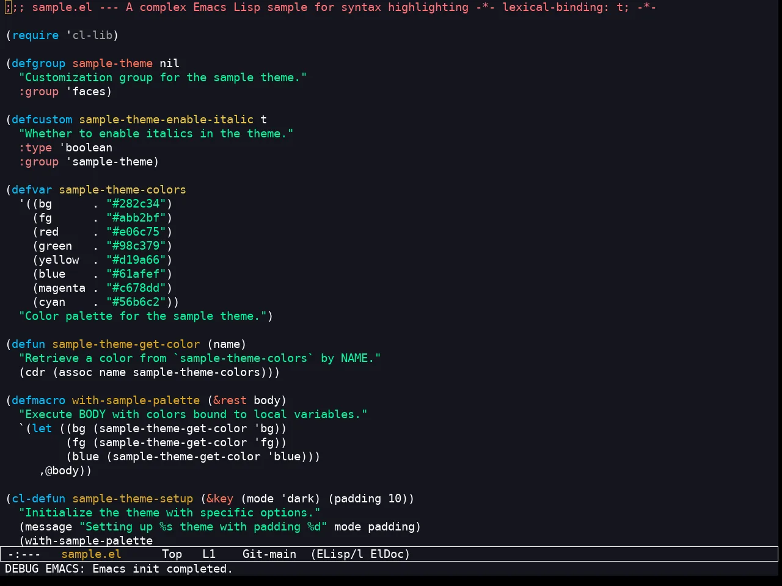Click the sample.el buffer name in mode line
Screen dimensions: 782x586
[x=92, y=554]
